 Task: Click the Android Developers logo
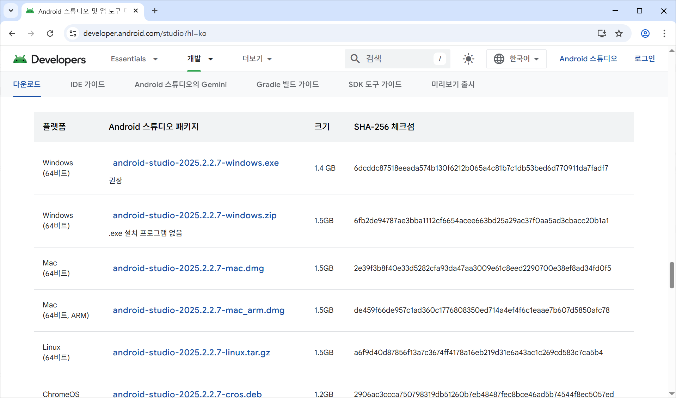tap(50, 59)
